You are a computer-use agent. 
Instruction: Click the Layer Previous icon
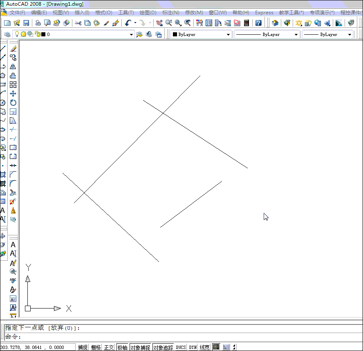tap(149, 34)
